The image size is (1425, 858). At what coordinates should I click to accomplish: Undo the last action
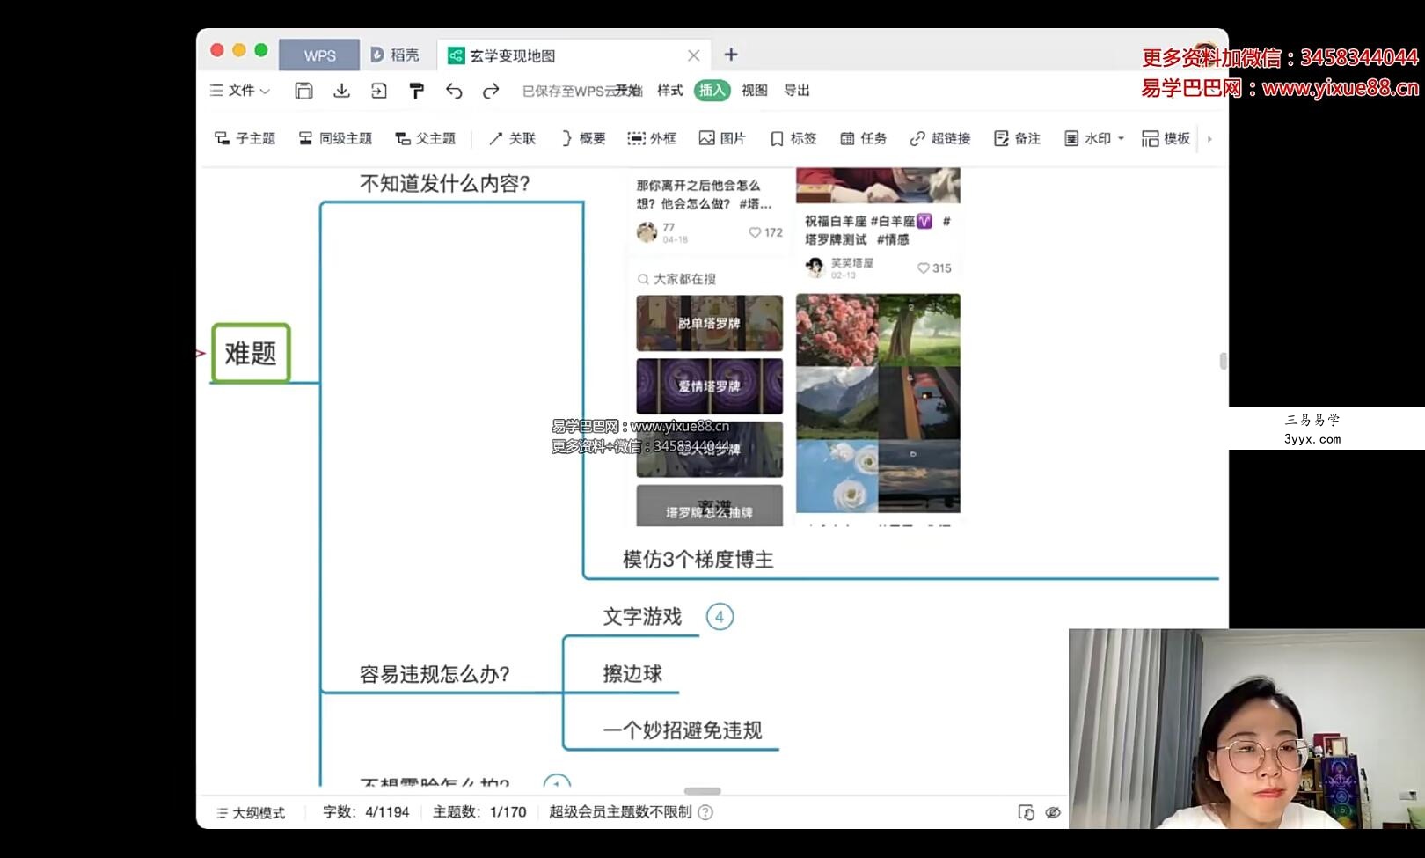click(x=454, y=91)
